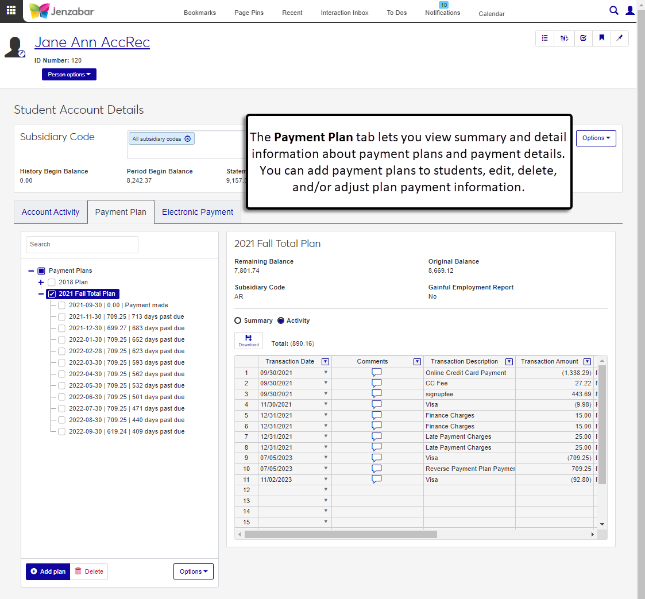This screenshot has width=645, height=599.
Task: Check the 2021-11-30 payment checkbox
Action: click(61, 316)
